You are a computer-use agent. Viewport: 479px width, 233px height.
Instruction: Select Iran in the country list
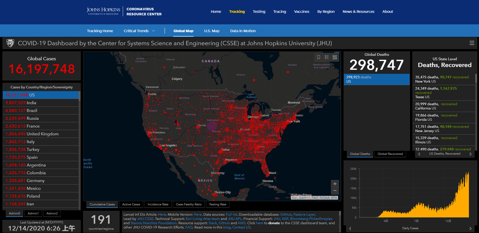coord(41,204)
